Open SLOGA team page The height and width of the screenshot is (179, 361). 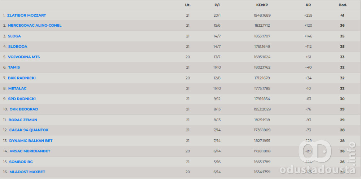[14, 36]
